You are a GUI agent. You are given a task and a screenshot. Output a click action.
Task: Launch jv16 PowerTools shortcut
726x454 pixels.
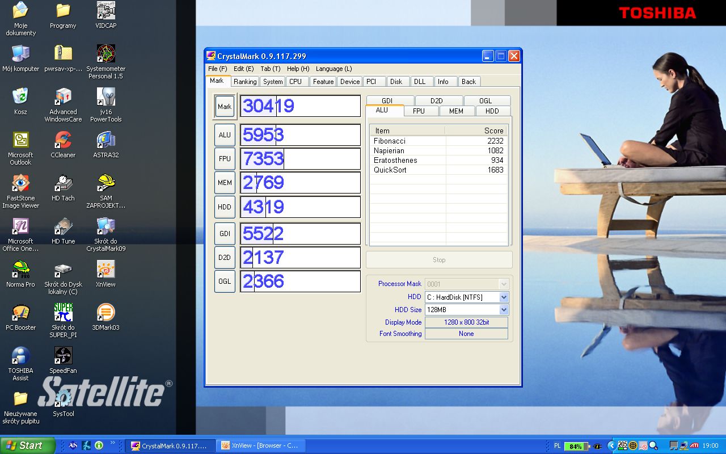(x=106, y=105)
